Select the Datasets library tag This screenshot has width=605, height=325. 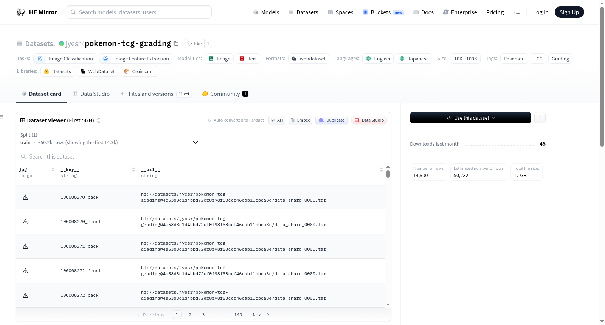click(x=57, y=71)
